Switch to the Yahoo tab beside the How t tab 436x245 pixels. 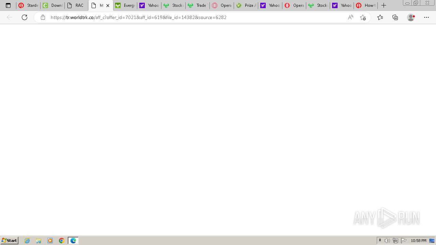(x=342, y=5)
